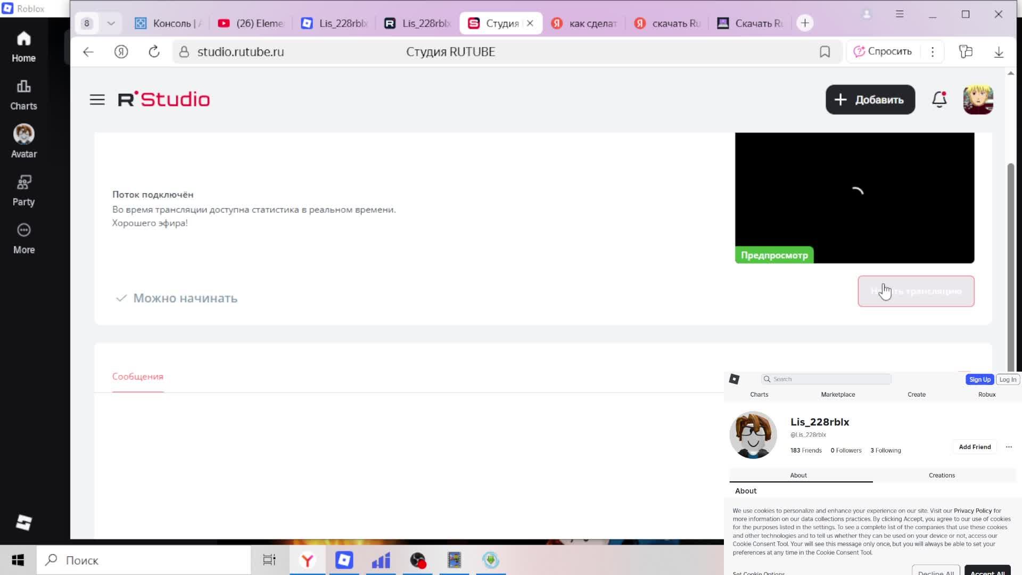Go back to previous page
1022x575 pixels.
[88, 52]
